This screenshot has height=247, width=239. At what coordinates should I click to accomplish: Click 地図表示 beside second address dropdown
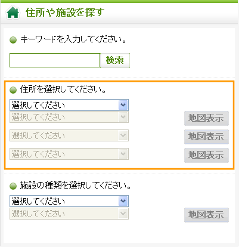(x=206, y=118)
